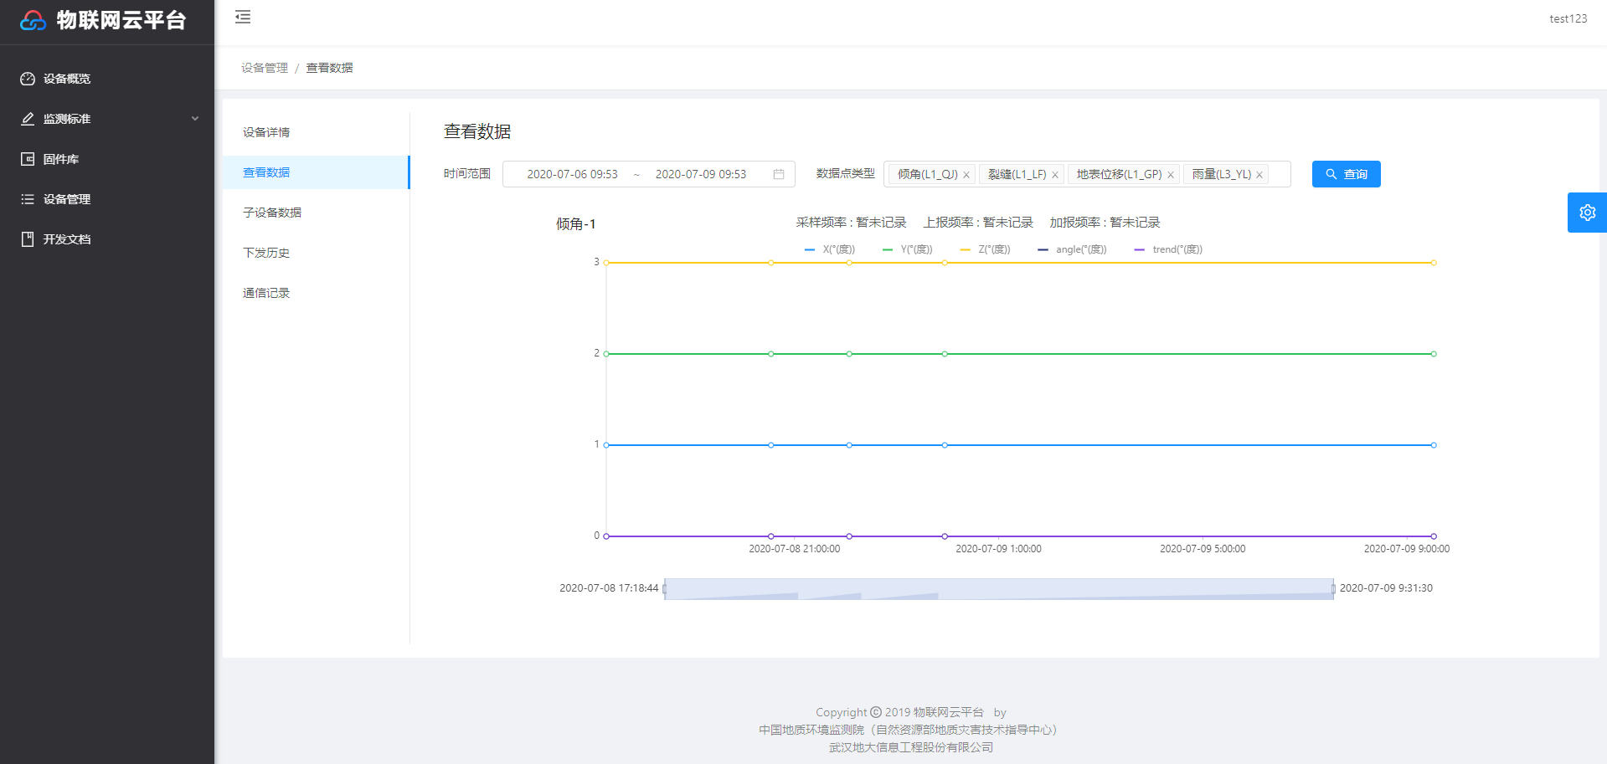Toggle angle(°(度)) legend series

tap(1072, 249)
